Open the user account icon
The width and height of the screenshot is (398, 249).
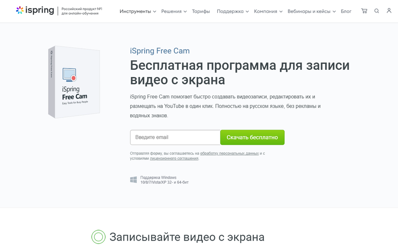pos(389,11)
